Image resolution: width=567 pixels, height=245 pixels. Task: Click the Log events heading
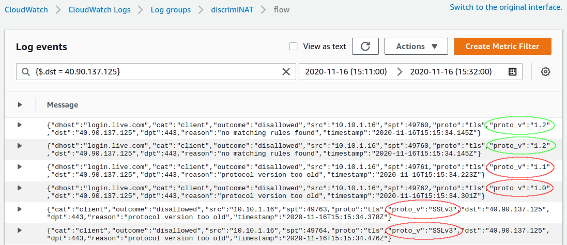pyautogui.click(x=41, y=47)
